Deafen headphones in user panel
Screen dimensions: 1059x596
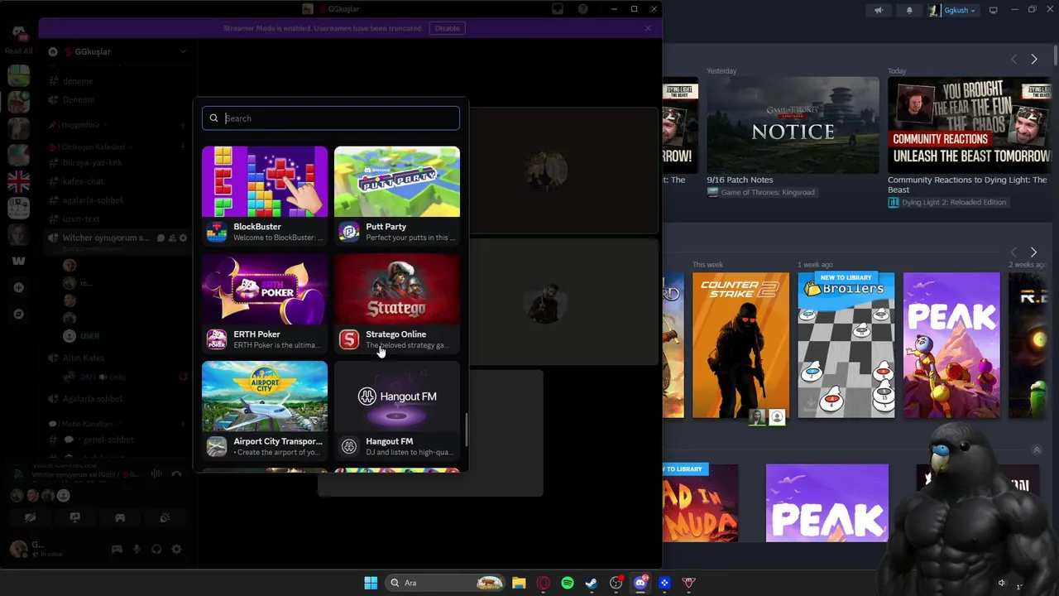156,550
